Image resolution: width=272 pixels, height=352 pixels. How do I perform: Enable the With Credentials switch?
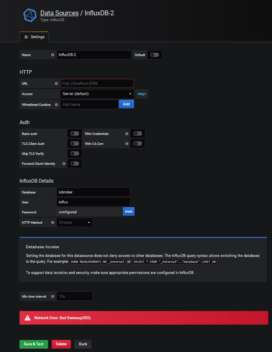(138, 134)
